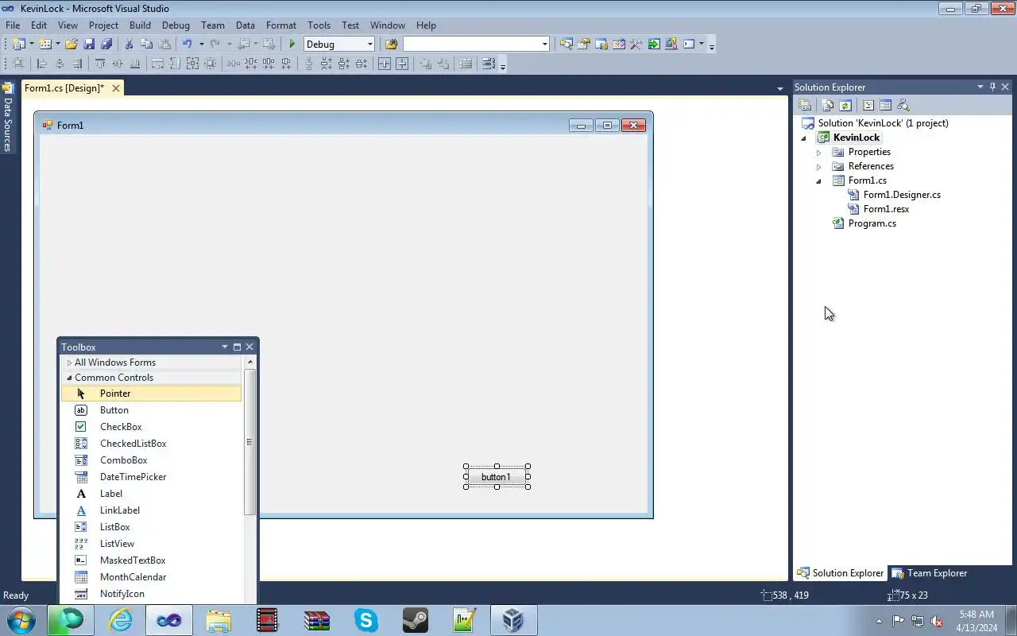Screen dimensions: 1017x636
Task: Click the Align Lefts layout icon
Action: (x=42, y=64)
